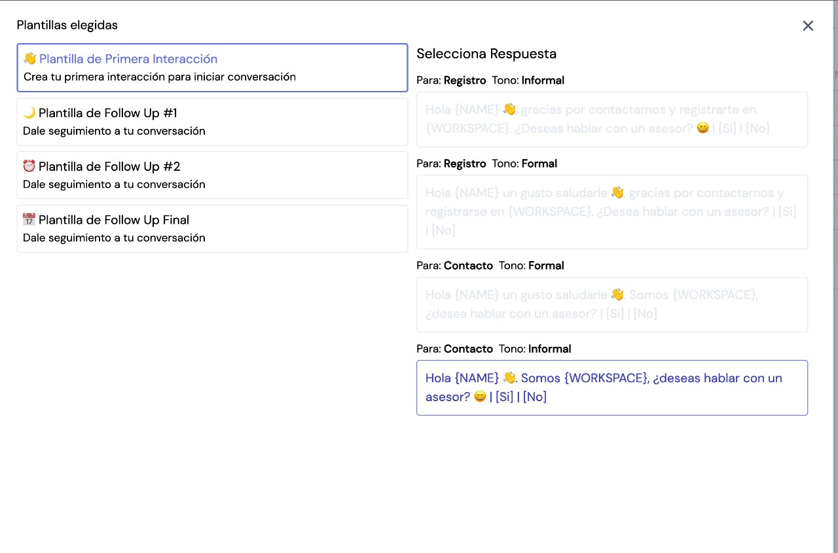Click the smiley emoji in Contacto Informal response
This screenshot has height=553, width=838.
pos(480,397)
